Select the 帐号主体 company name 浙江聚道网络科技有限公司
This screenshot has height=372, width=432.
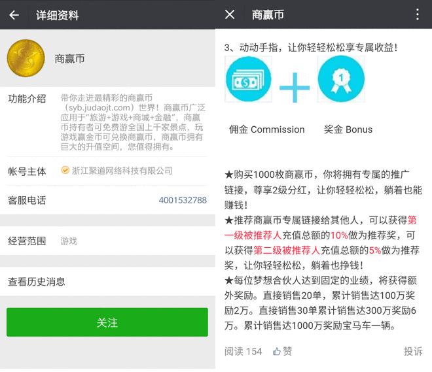(x=122, y=171)
